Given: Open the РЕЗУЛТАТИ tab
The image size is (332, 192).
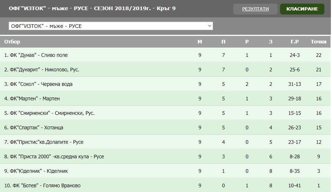Looking at the screenshot, I should (255, 9).
